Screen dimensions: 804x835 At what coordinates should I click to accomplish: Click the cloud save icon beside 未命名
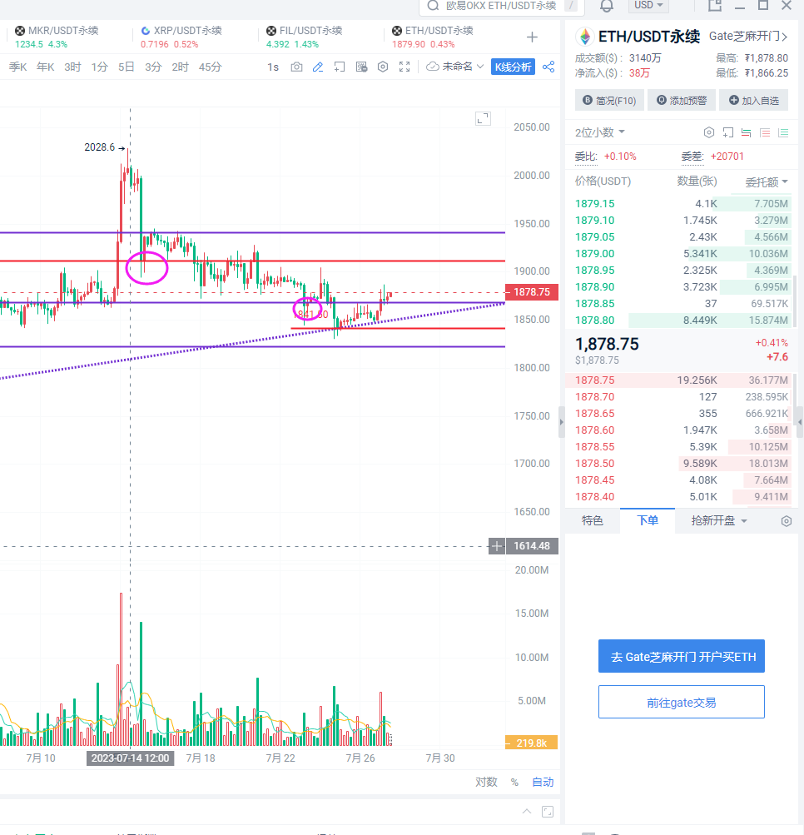[433, 67]
